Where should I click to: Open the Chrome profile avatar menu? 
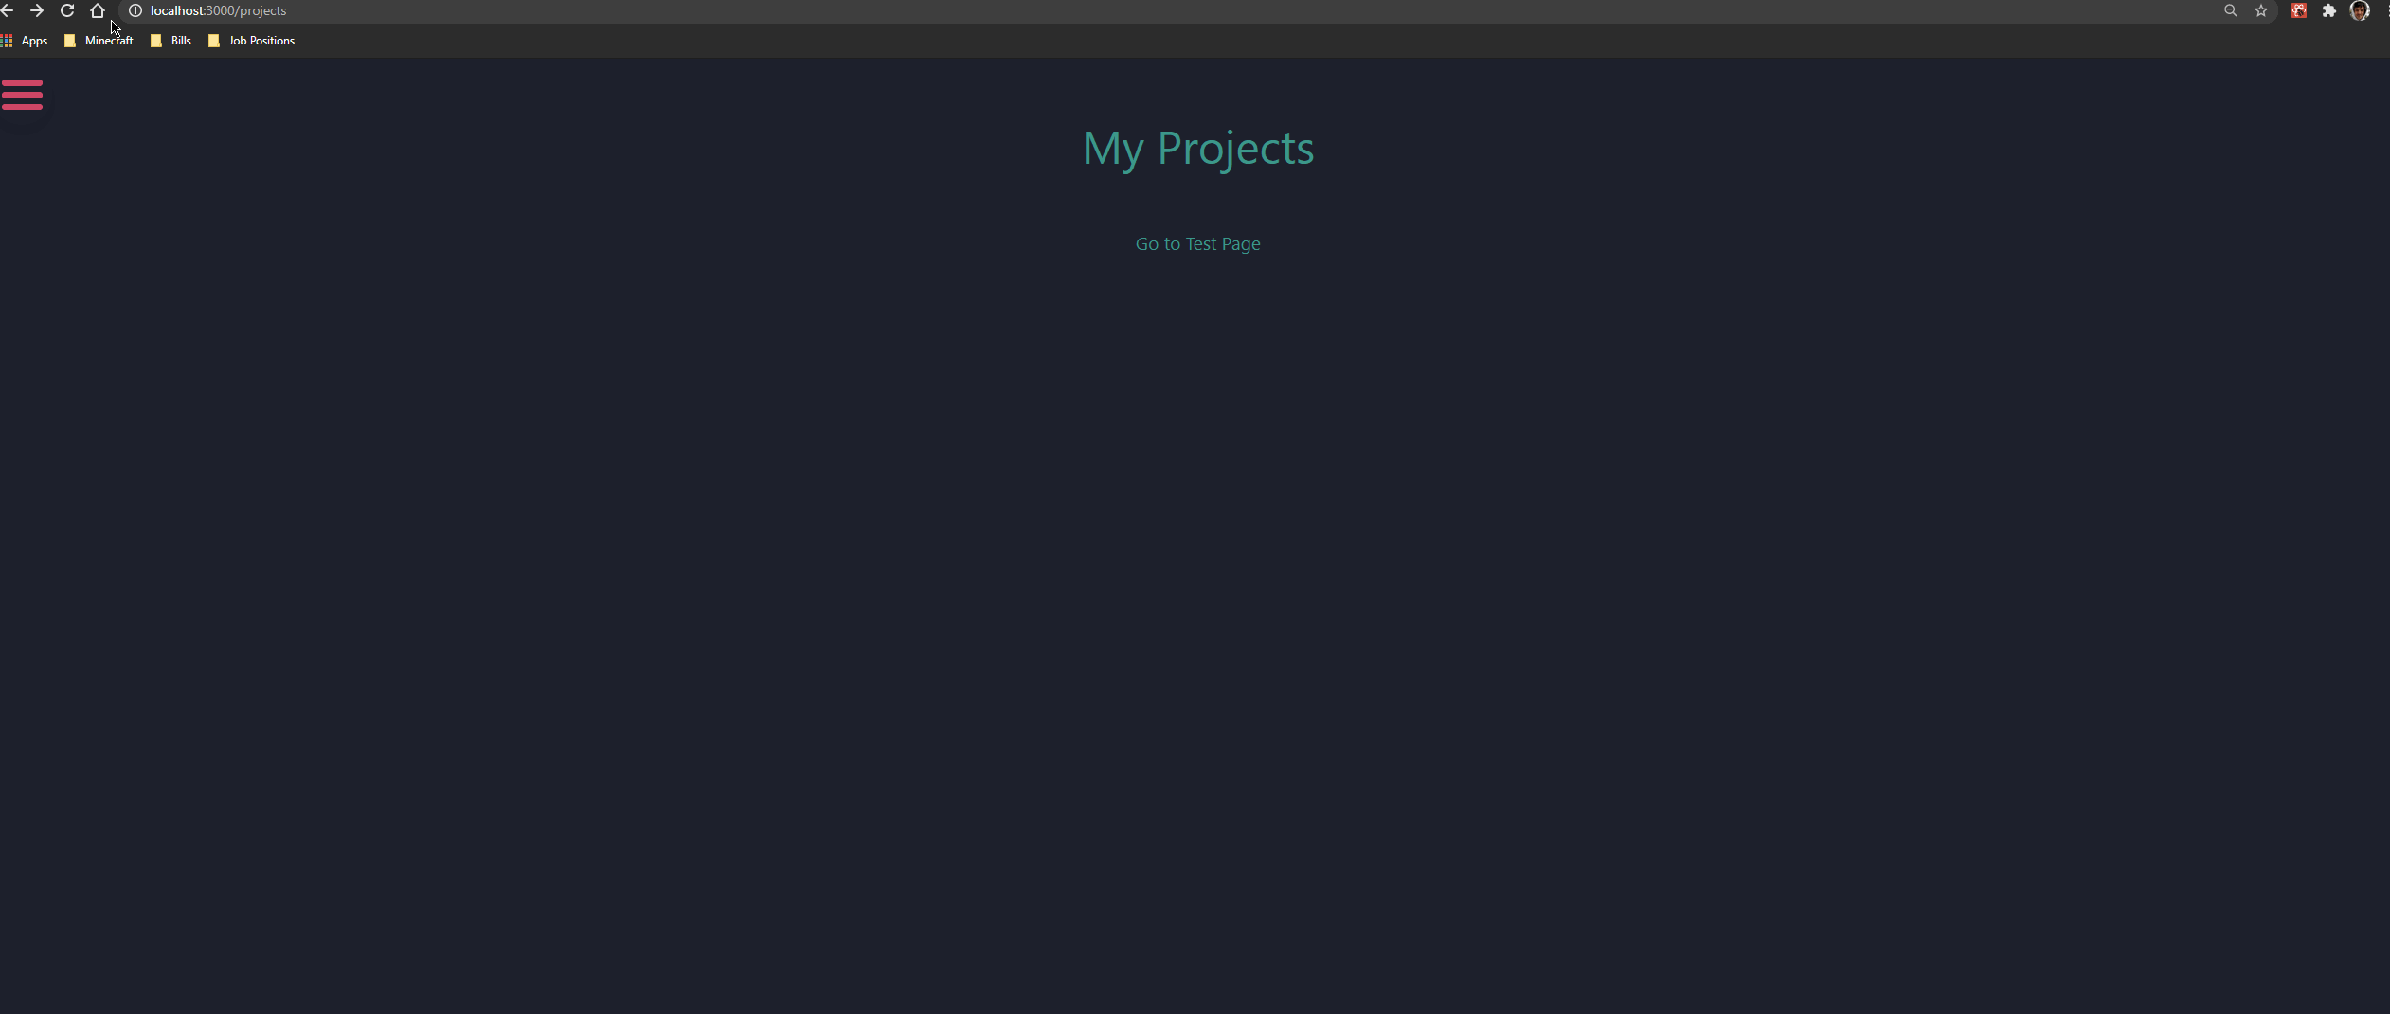pyautogui.click(x=2360, y=10)
